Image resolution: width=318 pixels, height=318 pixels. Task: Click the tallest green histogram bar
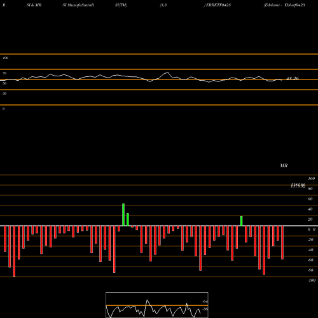point(123,215)
